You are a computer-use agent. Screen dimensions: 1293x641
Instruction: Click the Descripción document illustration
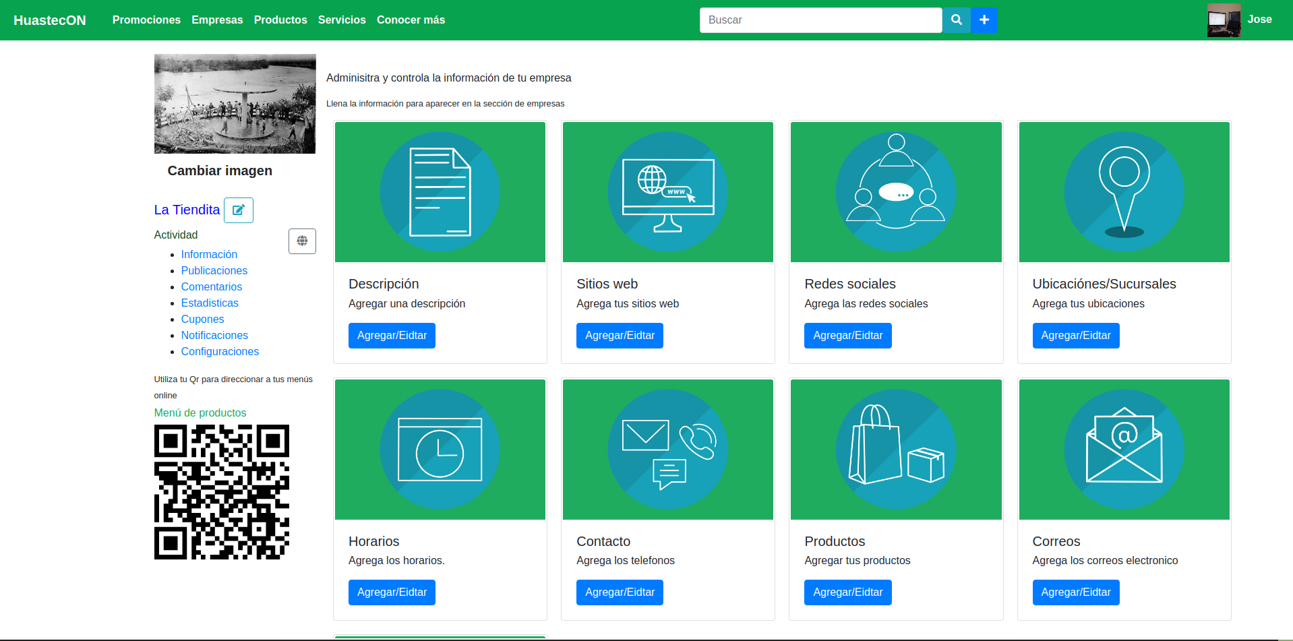coord(440,192)
